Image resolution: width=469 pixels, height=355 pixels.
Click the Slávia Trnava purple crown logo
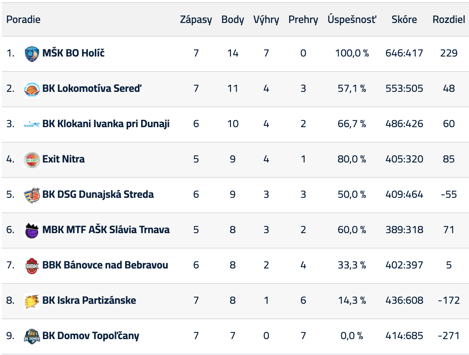coord(32,230)
